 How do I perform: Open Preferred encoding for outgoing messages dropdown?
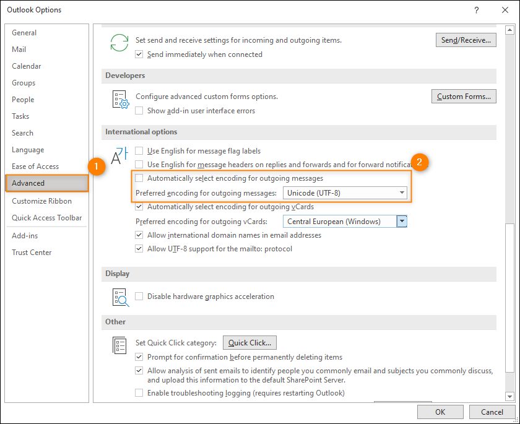point(345,193)
